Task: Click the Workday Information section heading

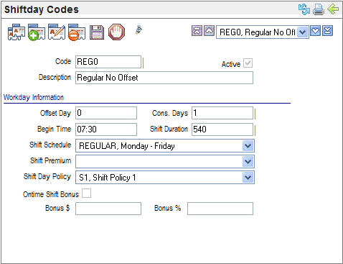Action: (x=34, y=97)
